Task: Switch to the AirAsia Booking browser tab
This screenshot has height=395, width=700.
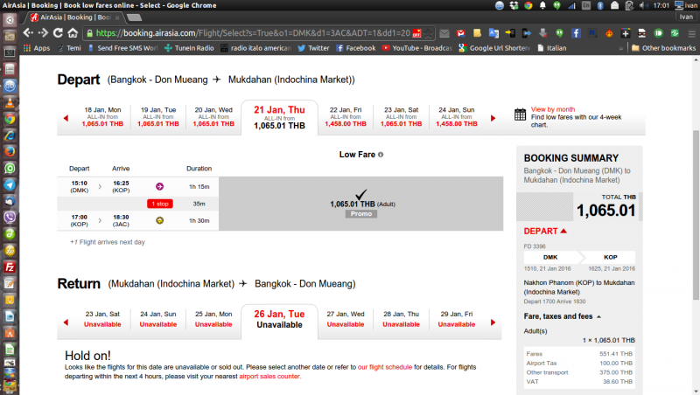Action: point(73,17)
